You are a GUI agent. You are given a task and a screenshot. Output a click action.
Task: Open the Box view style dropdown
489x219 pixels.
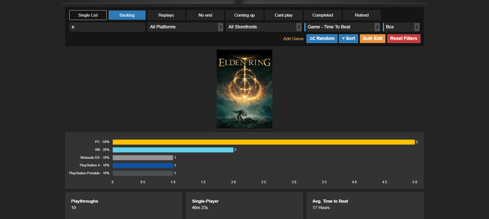tap(402, 27)
